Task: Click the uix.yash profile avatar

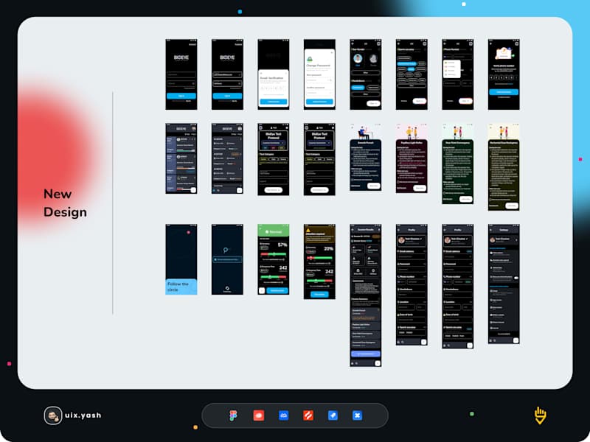Action: point(53,415)
